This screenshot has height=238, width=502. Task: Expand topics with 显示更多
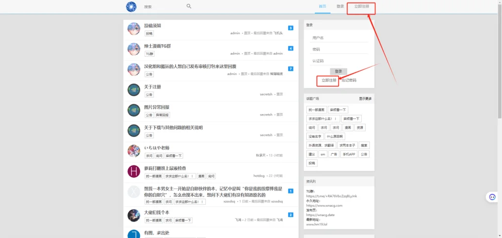[365, 98]
